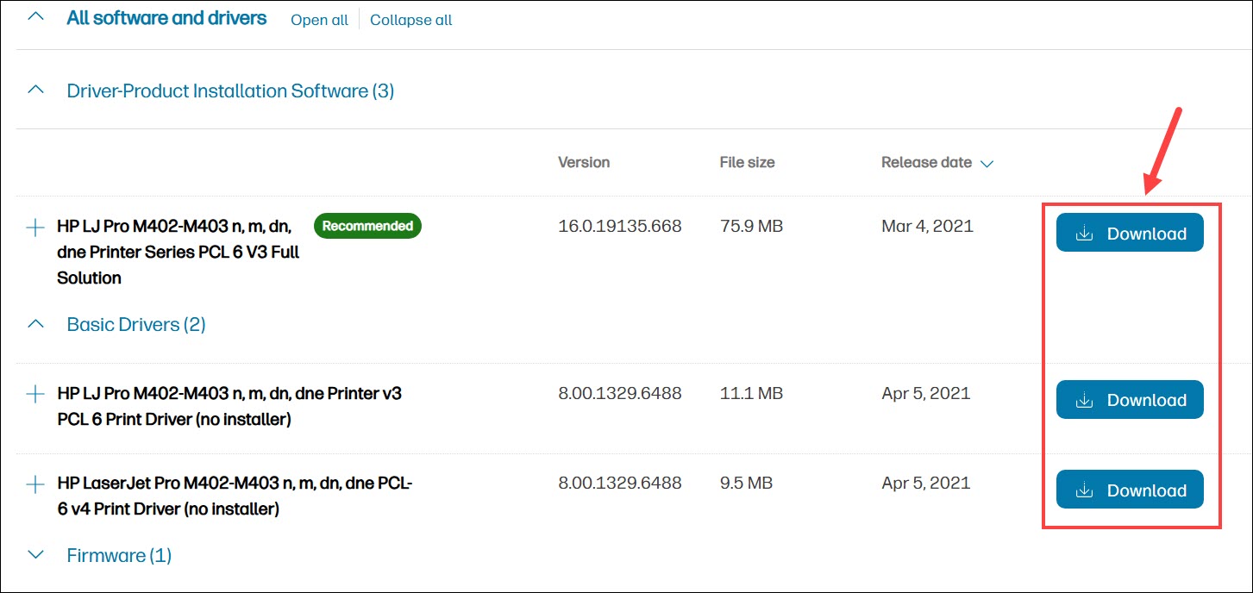Image resolution: width=1253 pixels, height=593 pixels.
Task: Expand PCL-6 v4 Print Driver details
Action: click(x=35, y=484)
